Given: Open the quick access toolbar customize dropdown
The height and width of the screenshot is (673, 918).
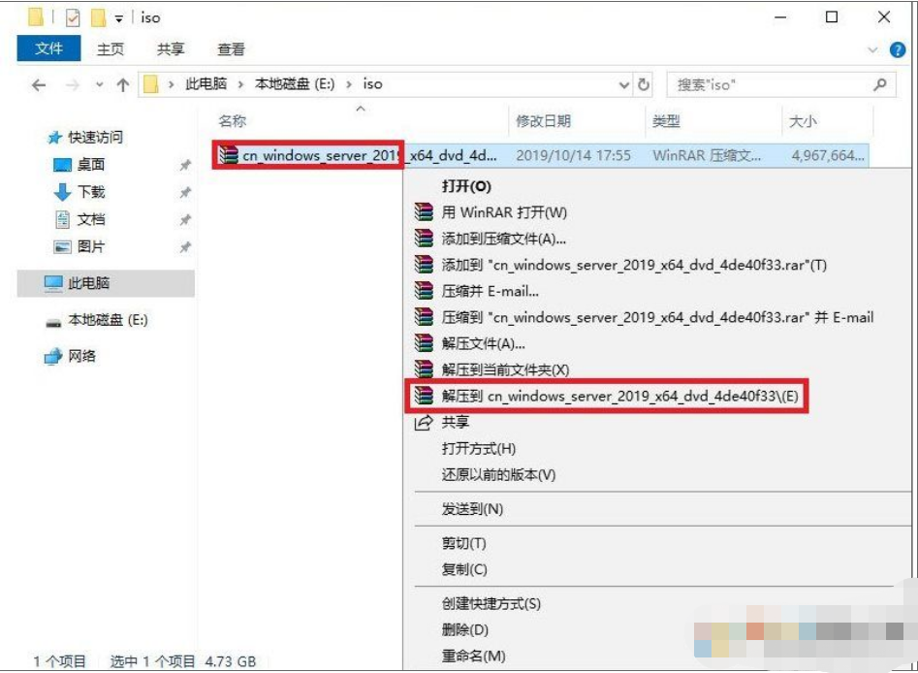Looking at the screenshot, I should 119,17.
